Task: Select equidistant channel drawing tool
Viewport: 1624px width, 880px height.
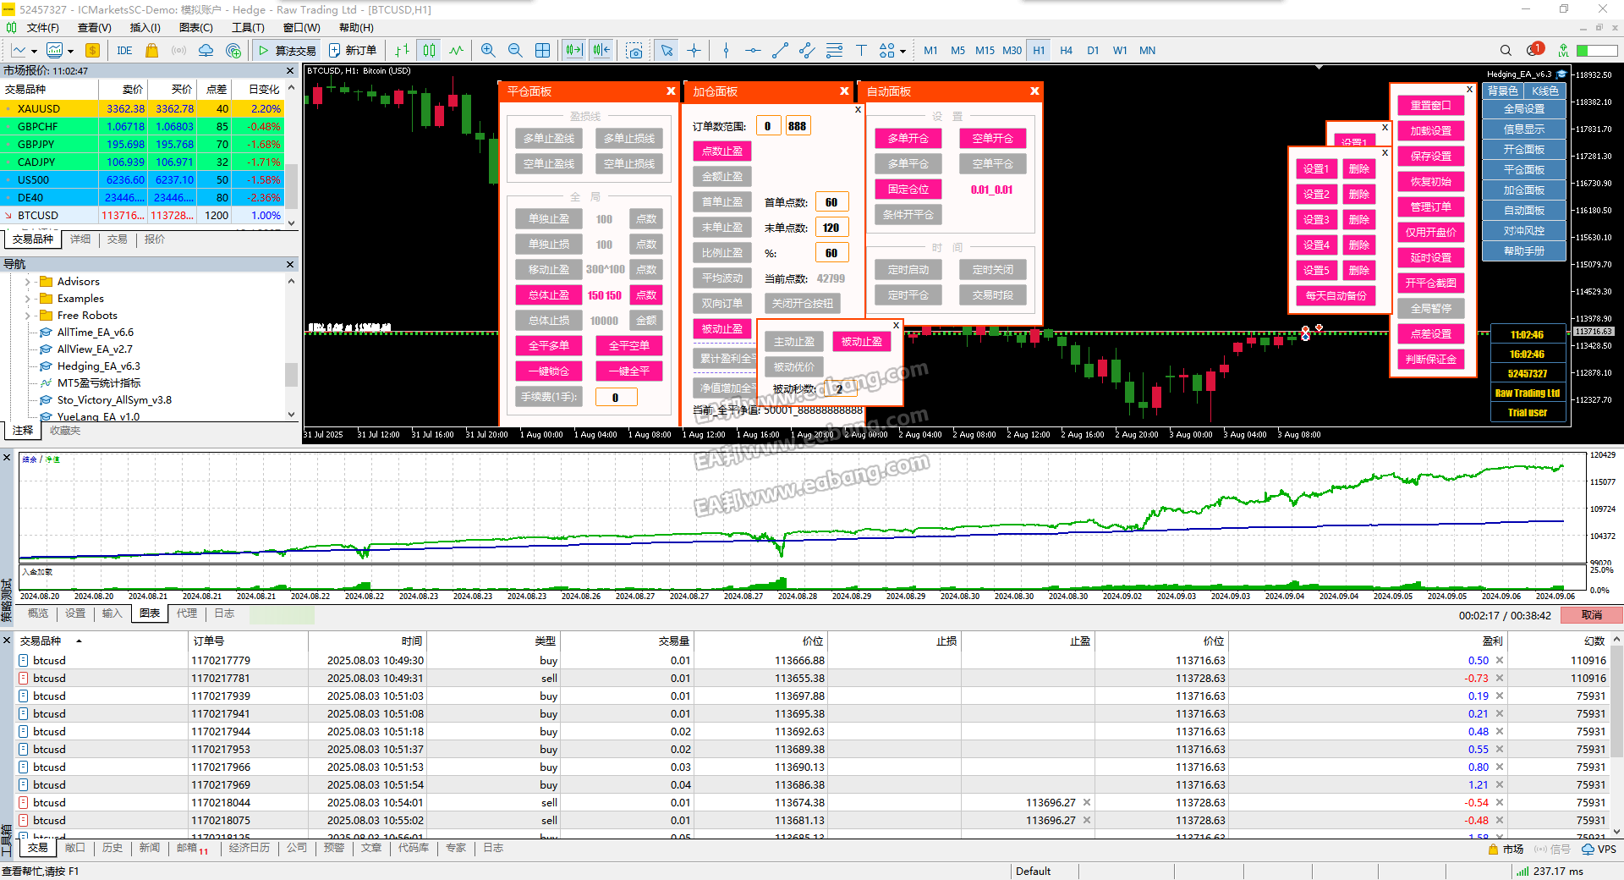Action: pos(807,51)
